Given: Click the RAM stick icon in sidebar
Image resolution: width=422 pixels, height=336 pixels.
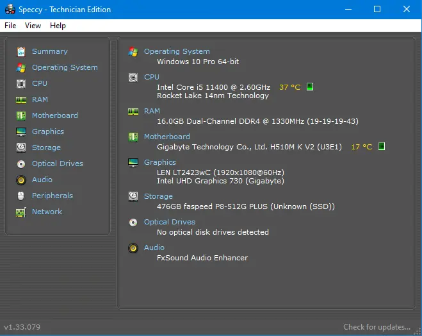Looking at the screenshot, I should click(x=21, y=100).
